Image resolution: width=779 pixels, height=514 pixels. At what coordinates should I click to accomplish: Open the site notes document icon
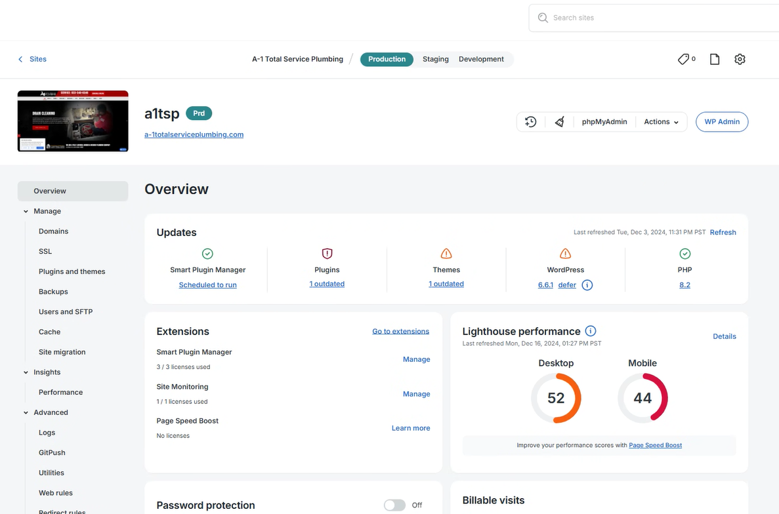[x=715, y=59]
